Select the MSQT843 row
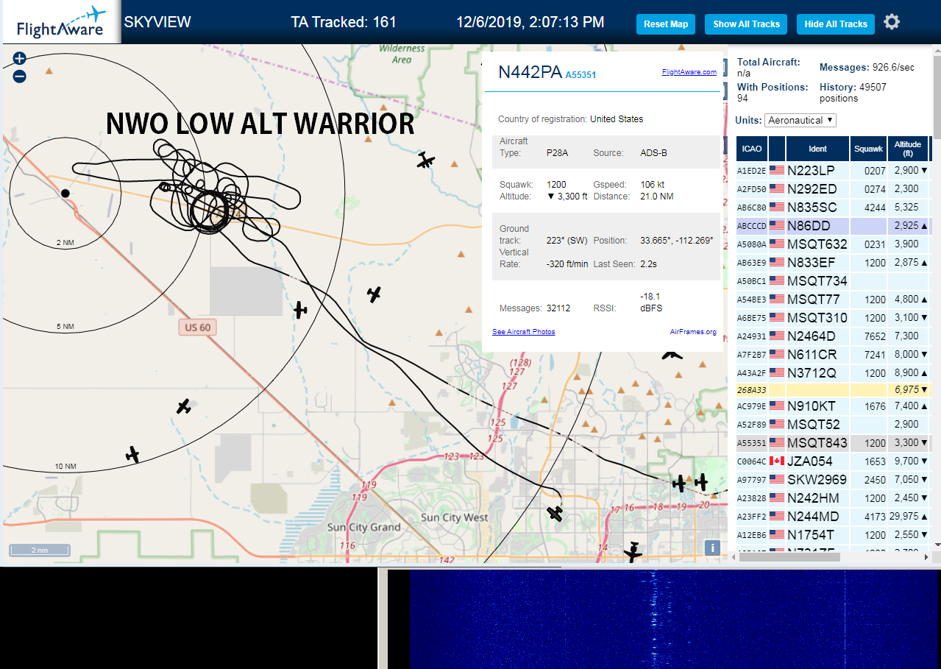The image size is (941, 669). tap(834, 443)
